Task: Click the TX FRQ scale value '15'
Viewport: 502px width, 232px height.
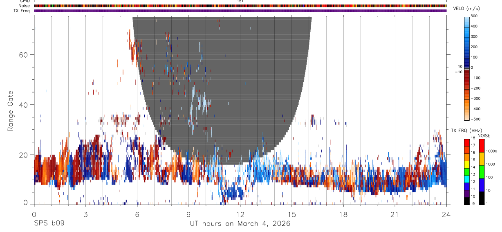Action: point(473,160)
